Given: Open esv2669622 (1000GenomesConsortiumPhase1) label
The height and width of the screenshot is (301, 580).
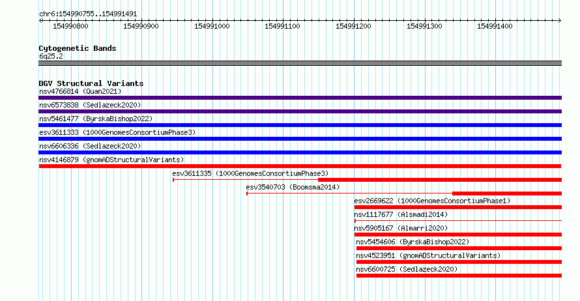Looking at the screenshot, I should coord(433,201).
